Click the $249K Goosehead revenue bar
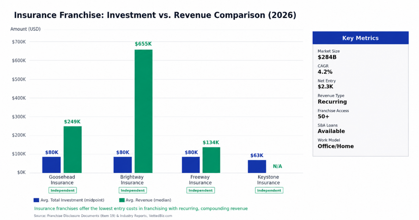Image resolution: width=419 pixels, height=220 pixels. coord(73,149)
